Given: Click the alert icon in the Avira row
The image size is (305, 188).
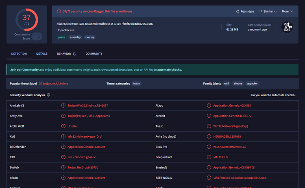Looking at the screenshot, I should coord(209,136).
